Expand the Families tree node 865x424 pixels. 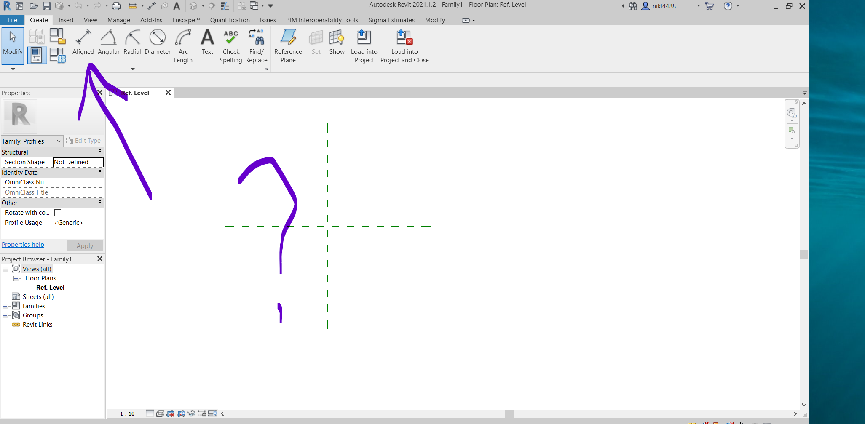(x=5, y=306)
